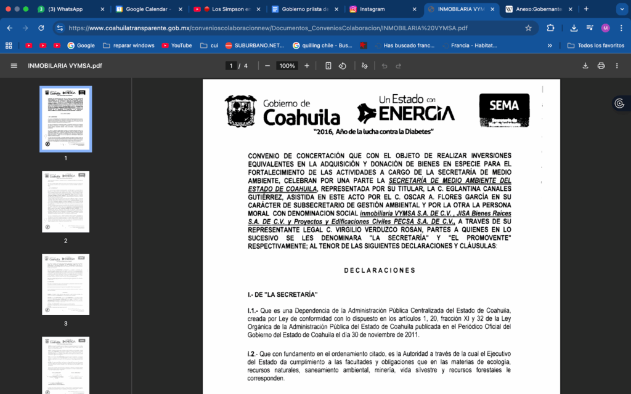
Task: Click the zoom out minus button
Action: [267, 66]
